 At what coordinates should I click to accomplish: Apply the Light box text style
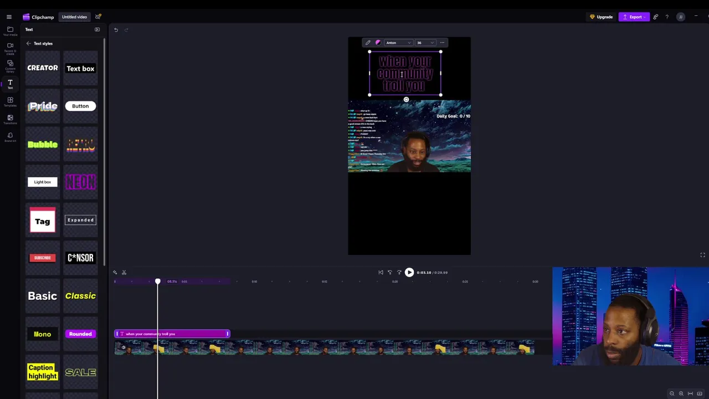click(x=43, y=182)
